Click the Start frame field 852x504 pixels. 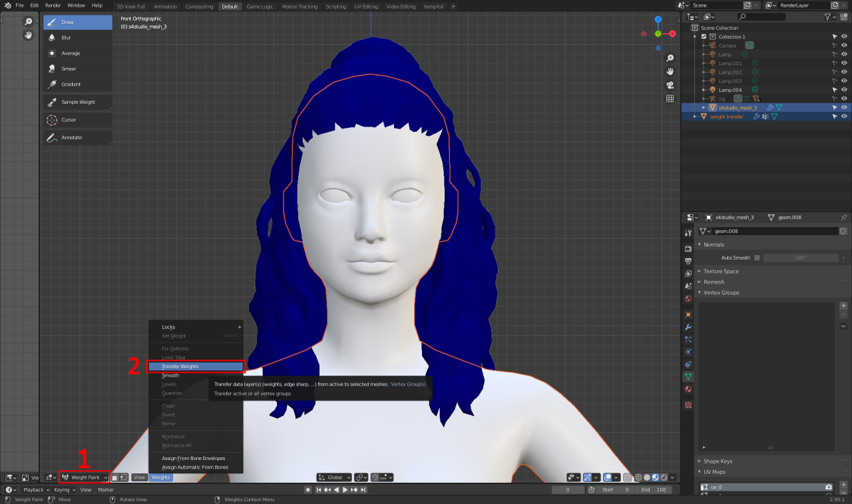(616, 490)
